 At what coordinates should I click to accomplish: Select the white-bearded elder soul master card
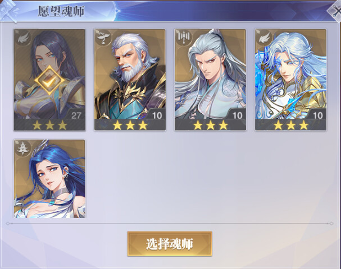coord(130,80)
